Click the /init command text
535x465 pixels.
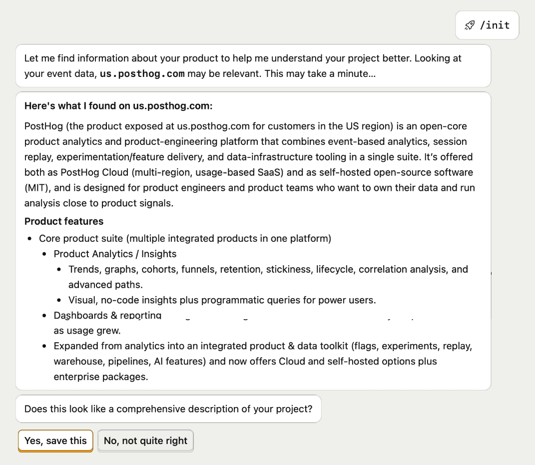click(495, 25)
